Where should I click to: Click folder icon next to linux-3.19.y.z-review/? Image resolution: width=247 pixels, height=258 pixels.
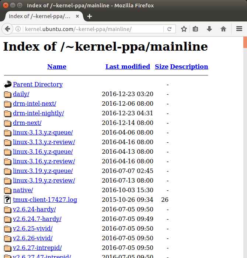8,181
